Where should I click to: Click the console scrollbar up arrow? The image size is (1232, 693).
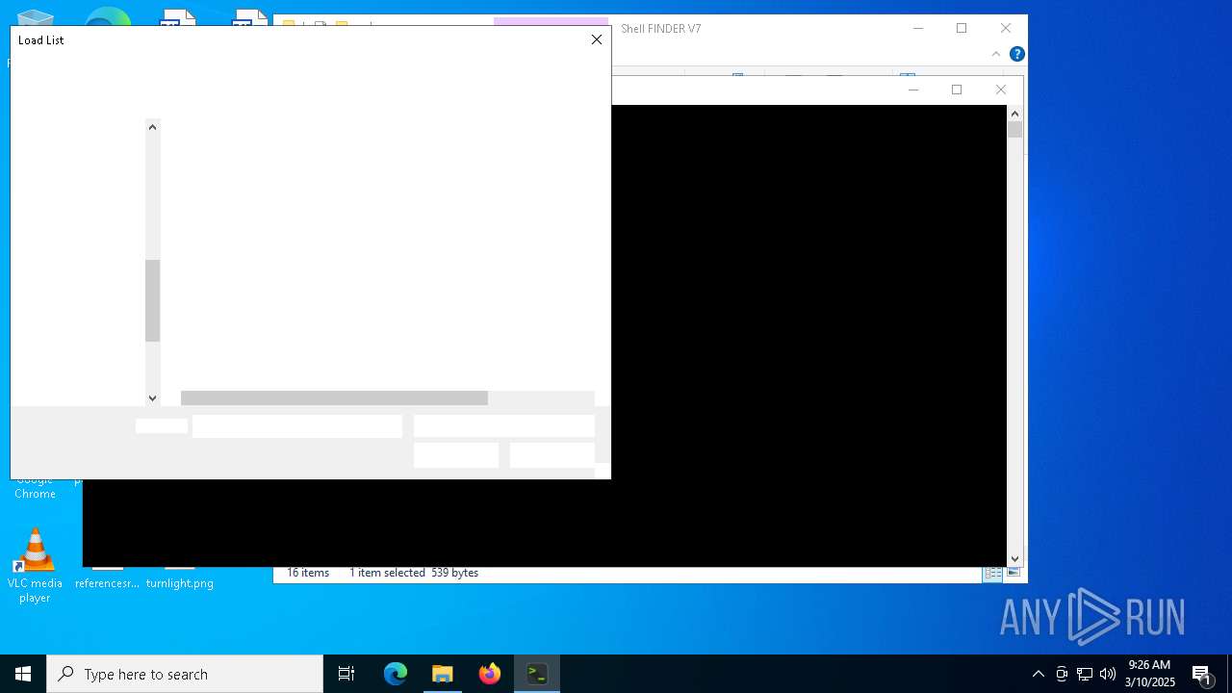point(1014,114)
